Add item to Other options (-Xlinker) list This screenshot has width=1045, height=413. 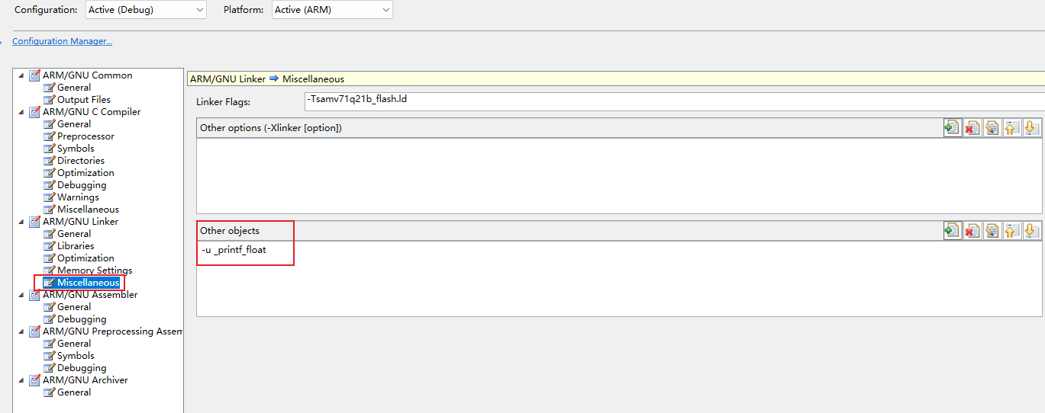click(x=952, y=127)
